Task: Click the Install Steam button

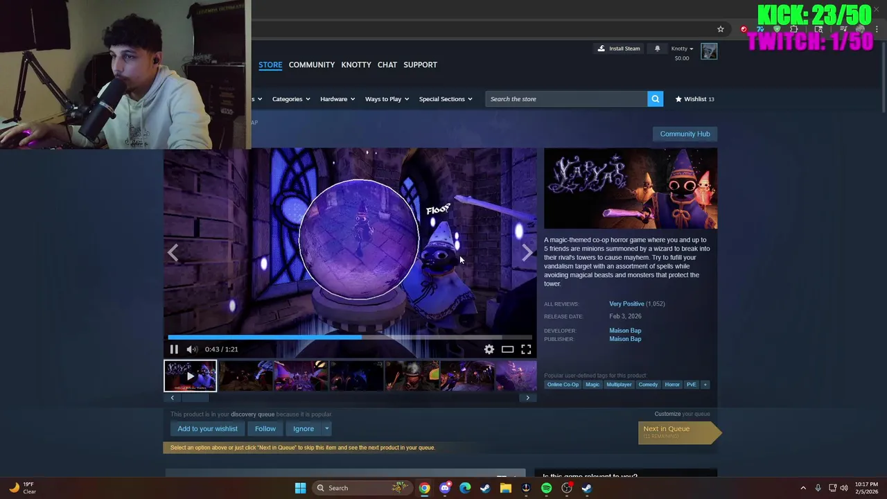Action: coord(619,49)
